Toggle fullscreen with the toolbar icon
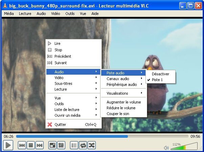 [52, 145]
